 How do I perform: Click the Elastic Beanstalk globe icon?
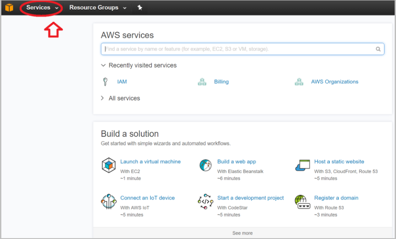206,165
